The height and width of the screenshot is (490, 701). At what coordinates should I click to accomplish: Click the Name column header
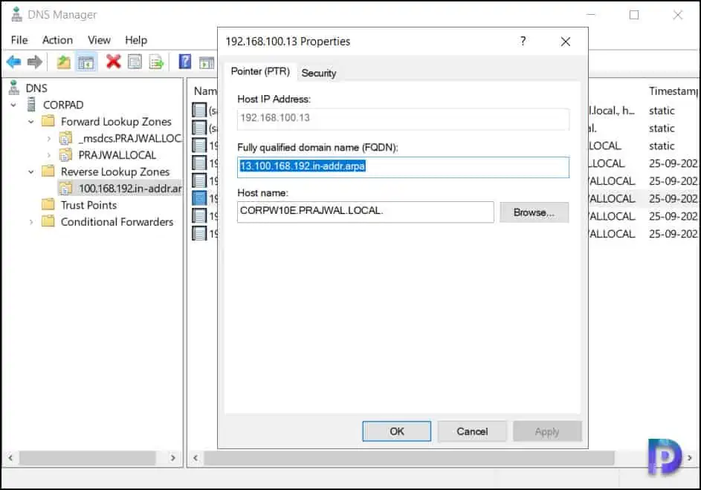pos(204,91)
